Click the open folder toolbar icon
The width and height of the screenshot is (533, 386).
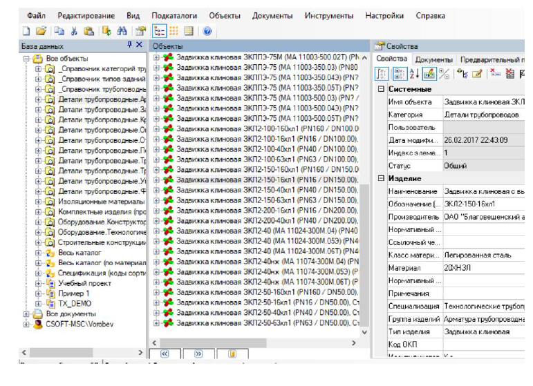click(x=41, y=31)
